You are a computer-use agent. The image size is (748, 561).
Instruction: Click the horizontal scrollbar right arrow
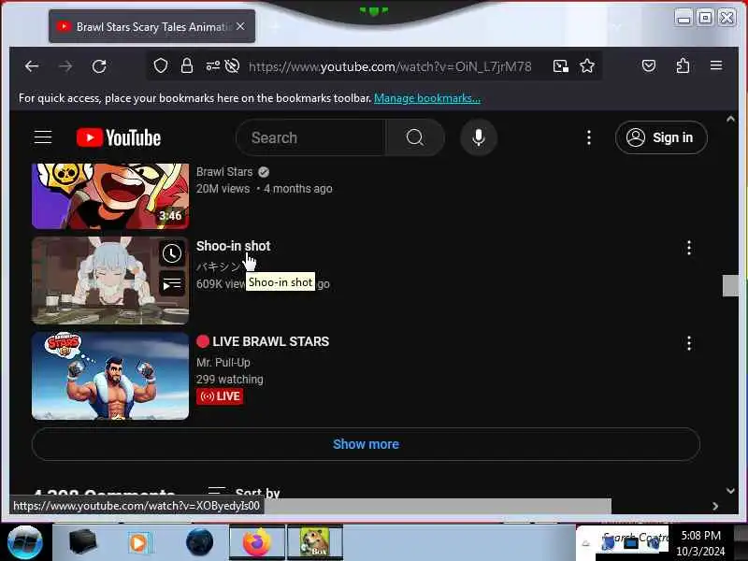(714, 506)
